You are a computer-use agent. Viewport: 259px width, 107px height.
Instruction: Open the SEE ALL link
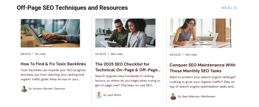coord(227,8)
